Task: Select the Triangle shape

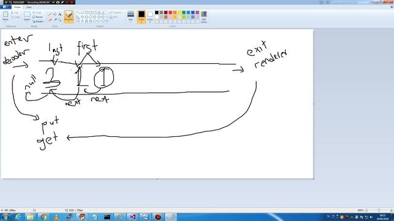Action: 103,13
